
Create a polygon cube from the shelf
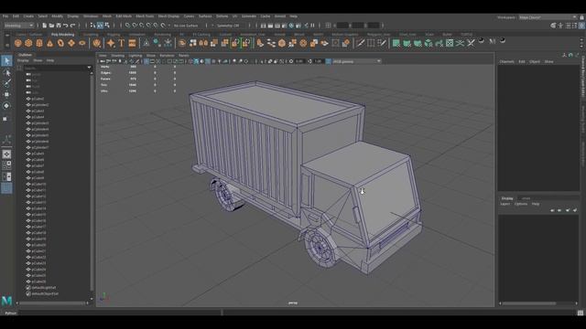click(x=28, y=43)
